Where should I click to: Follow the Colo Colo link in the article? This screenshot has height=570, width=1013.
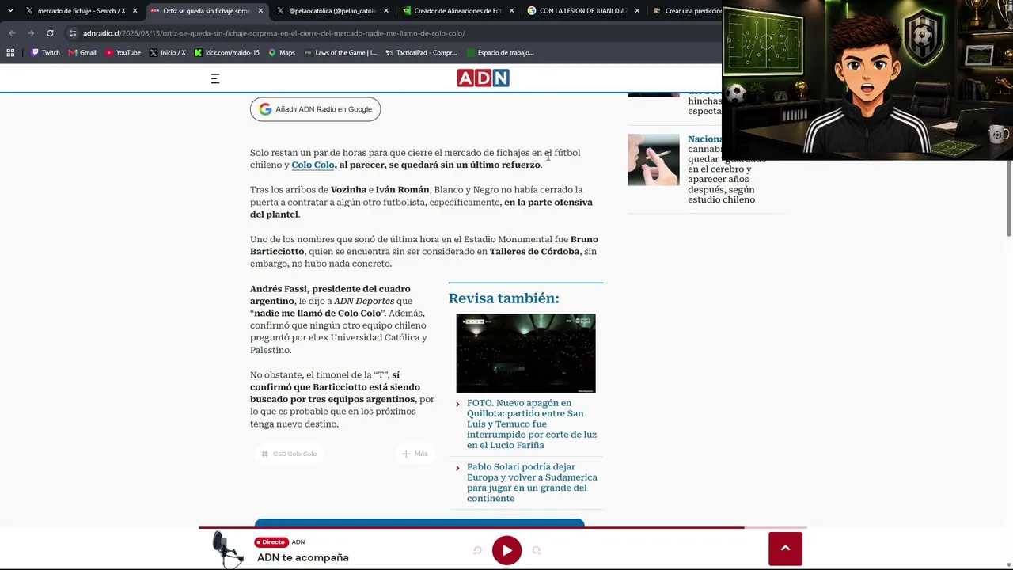coord(313,165)
